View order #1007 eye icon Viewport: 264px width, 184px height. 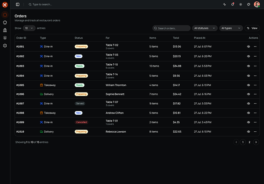(x=248, y=104)
